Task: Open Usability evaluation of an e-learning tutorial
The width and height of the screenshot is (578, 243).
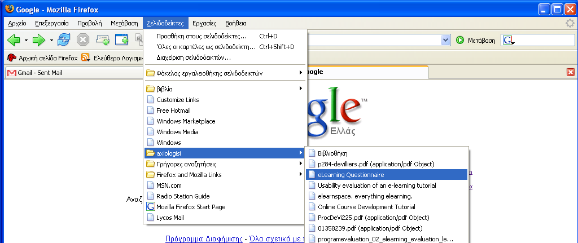Action: tap(387, 185)
